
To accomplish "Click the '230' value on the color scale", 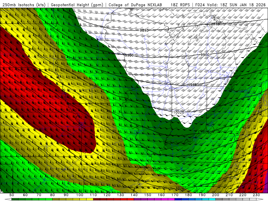I will [x=256, y=195].
